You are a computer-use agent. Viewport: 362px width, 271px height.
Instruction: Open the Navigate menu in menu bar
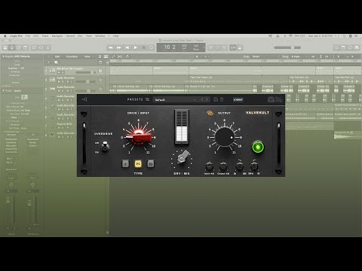[57, 36]
